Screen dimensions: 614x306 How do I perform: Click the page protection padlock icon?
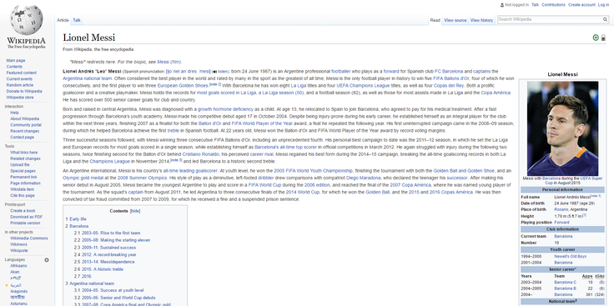tap(603, 38)
